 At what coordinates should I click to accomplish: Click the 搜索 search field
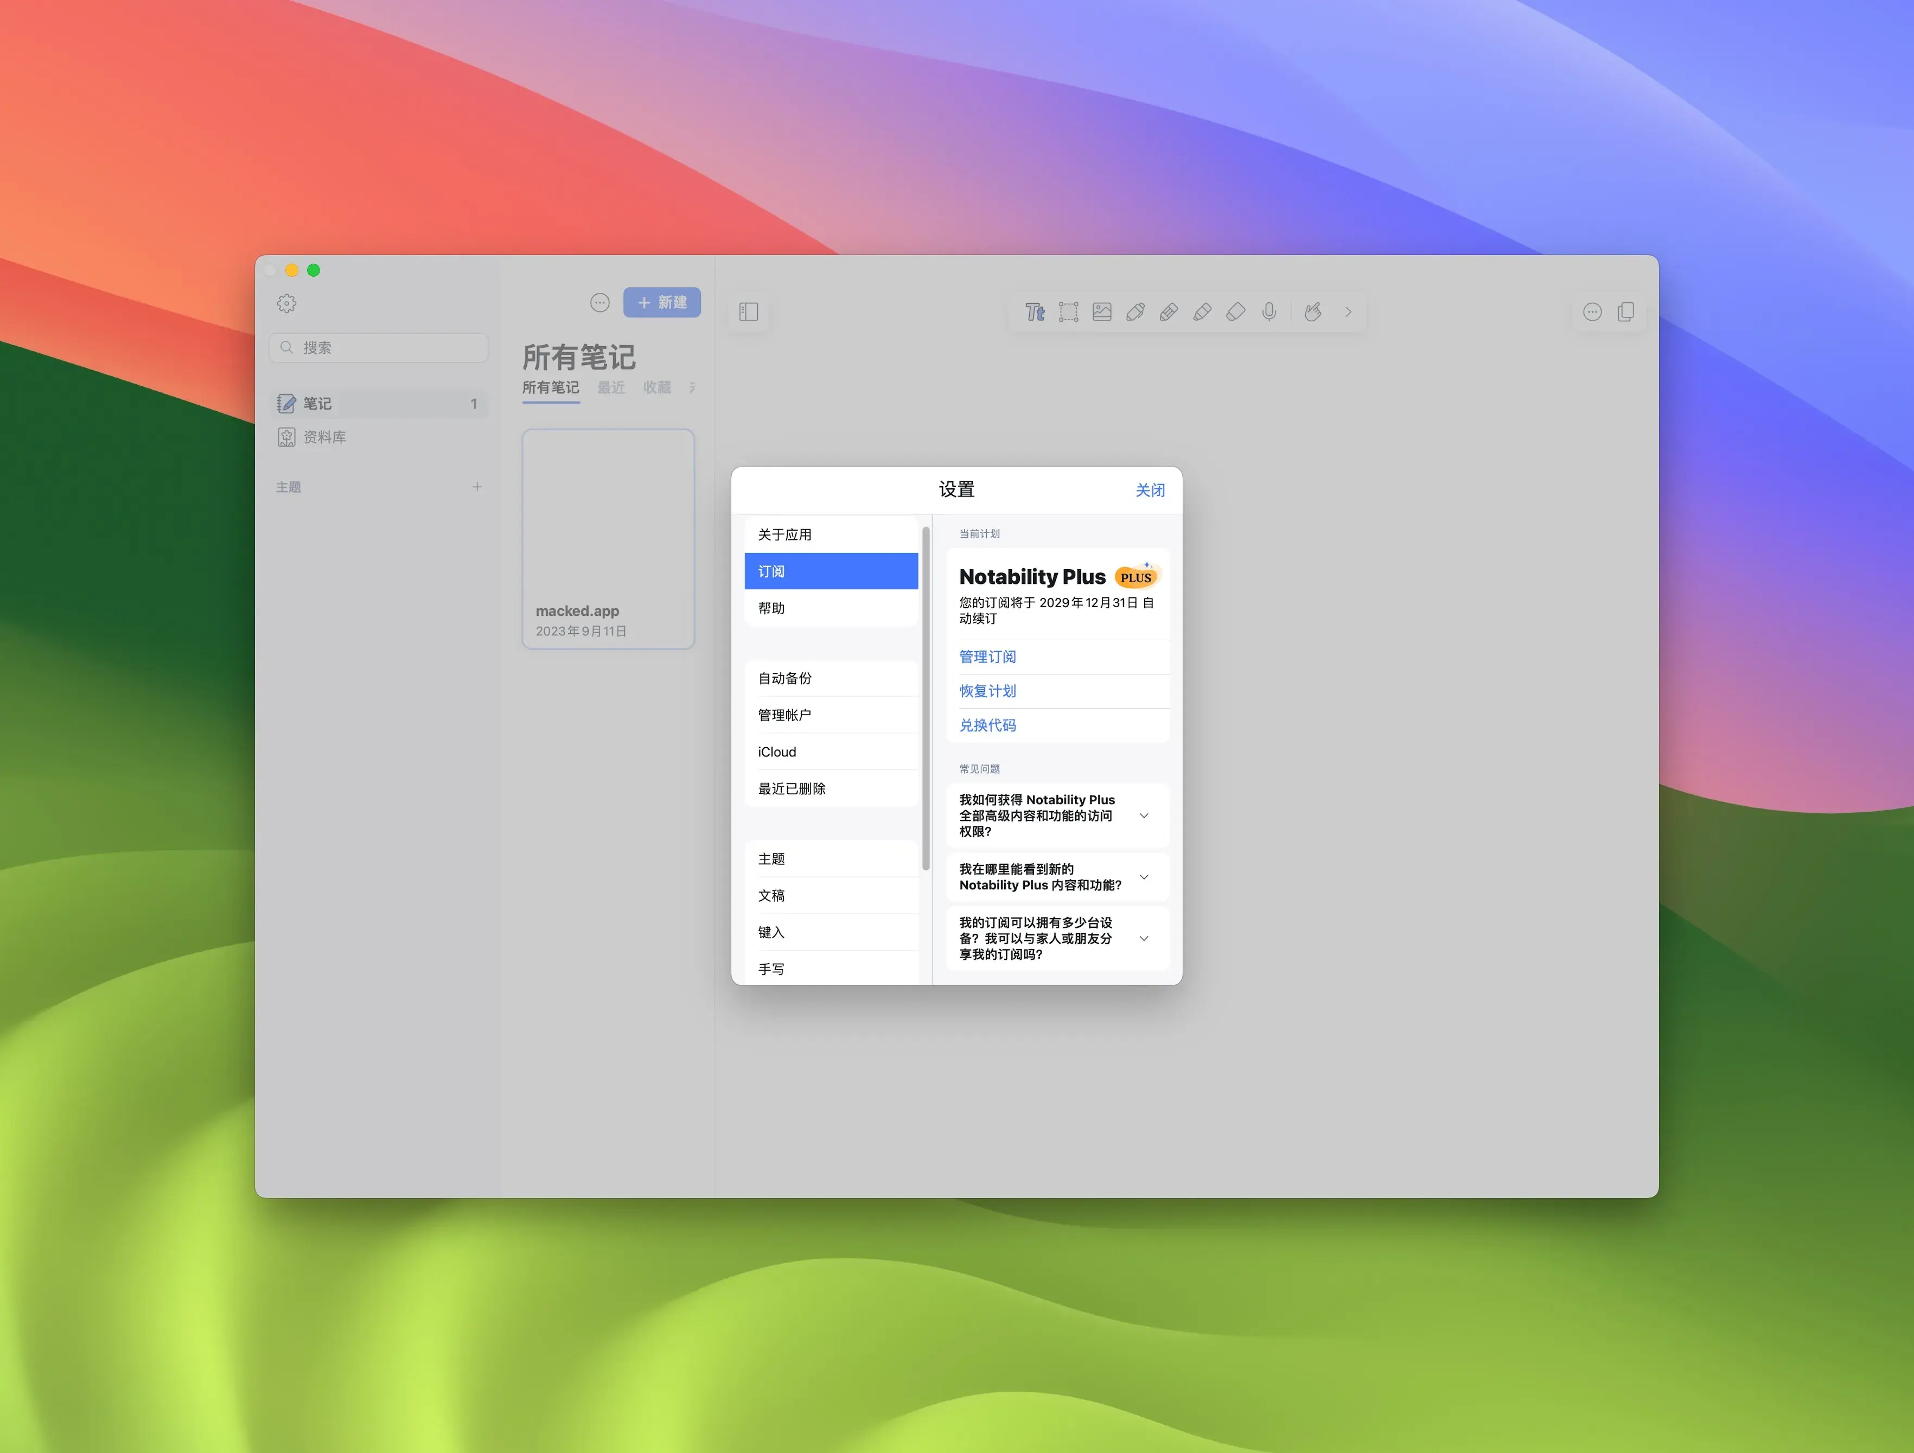378,348
